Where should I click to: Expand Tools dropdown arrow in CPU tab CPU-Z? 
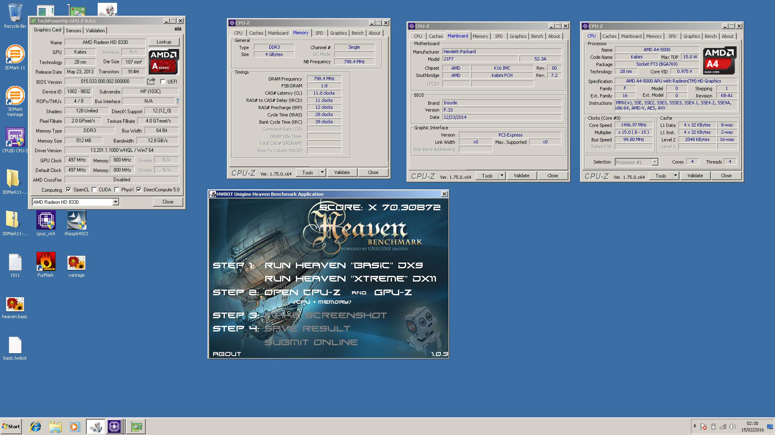point(675,176)
